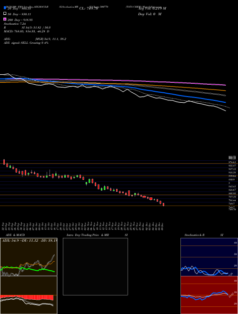Open the empty intraday trading price panel
The image size is (238, 314).
(95, 266)
